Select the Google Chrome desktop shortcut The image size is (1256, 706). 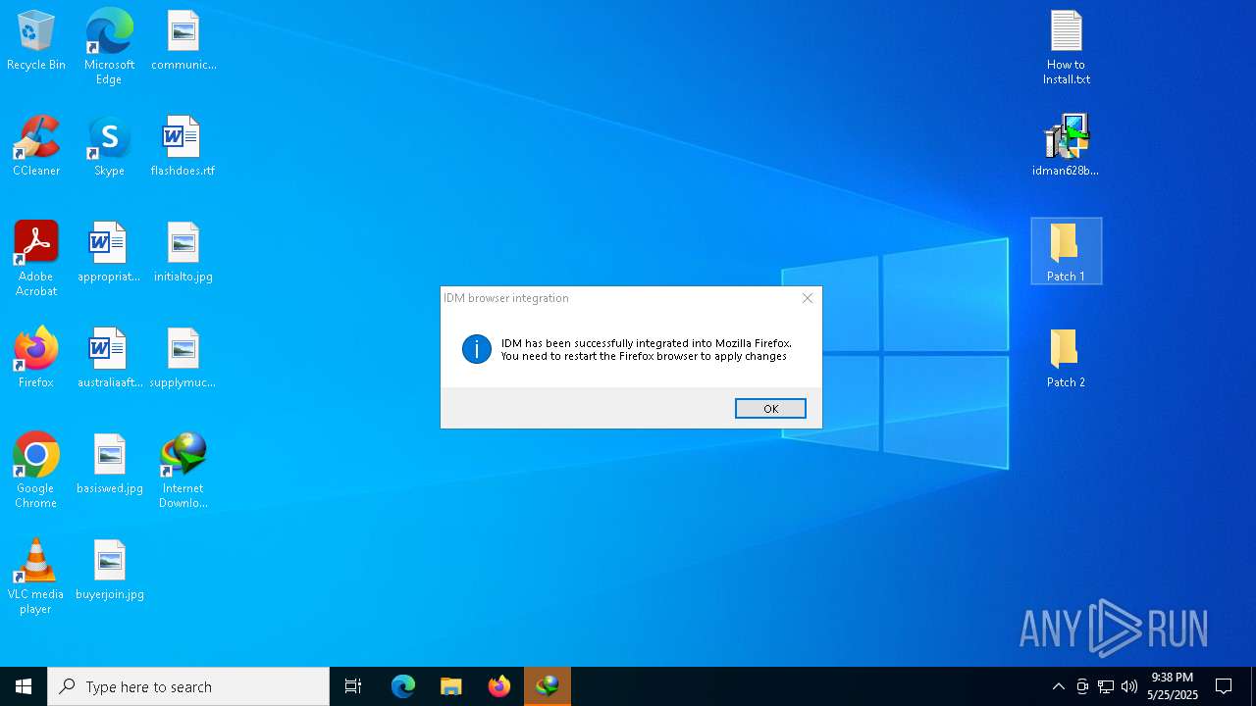click(36, 471)
